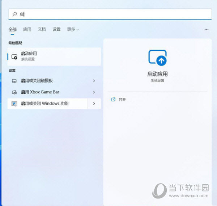Screen dimensions: 217x206
Task: Click into the search text field
Action: (109, 14)
